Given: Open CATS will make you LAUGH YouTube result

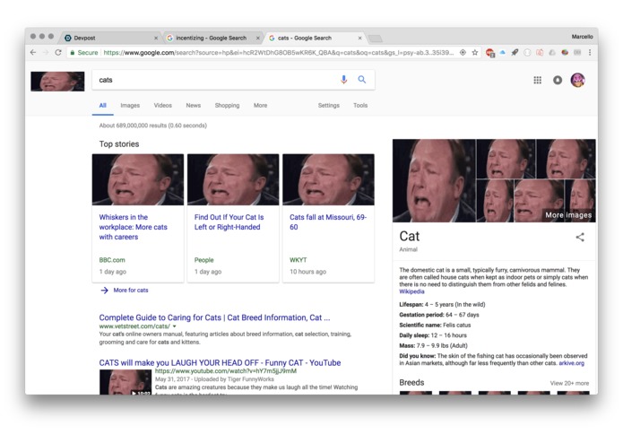Looking at the screenshot, I should [220, 363].
